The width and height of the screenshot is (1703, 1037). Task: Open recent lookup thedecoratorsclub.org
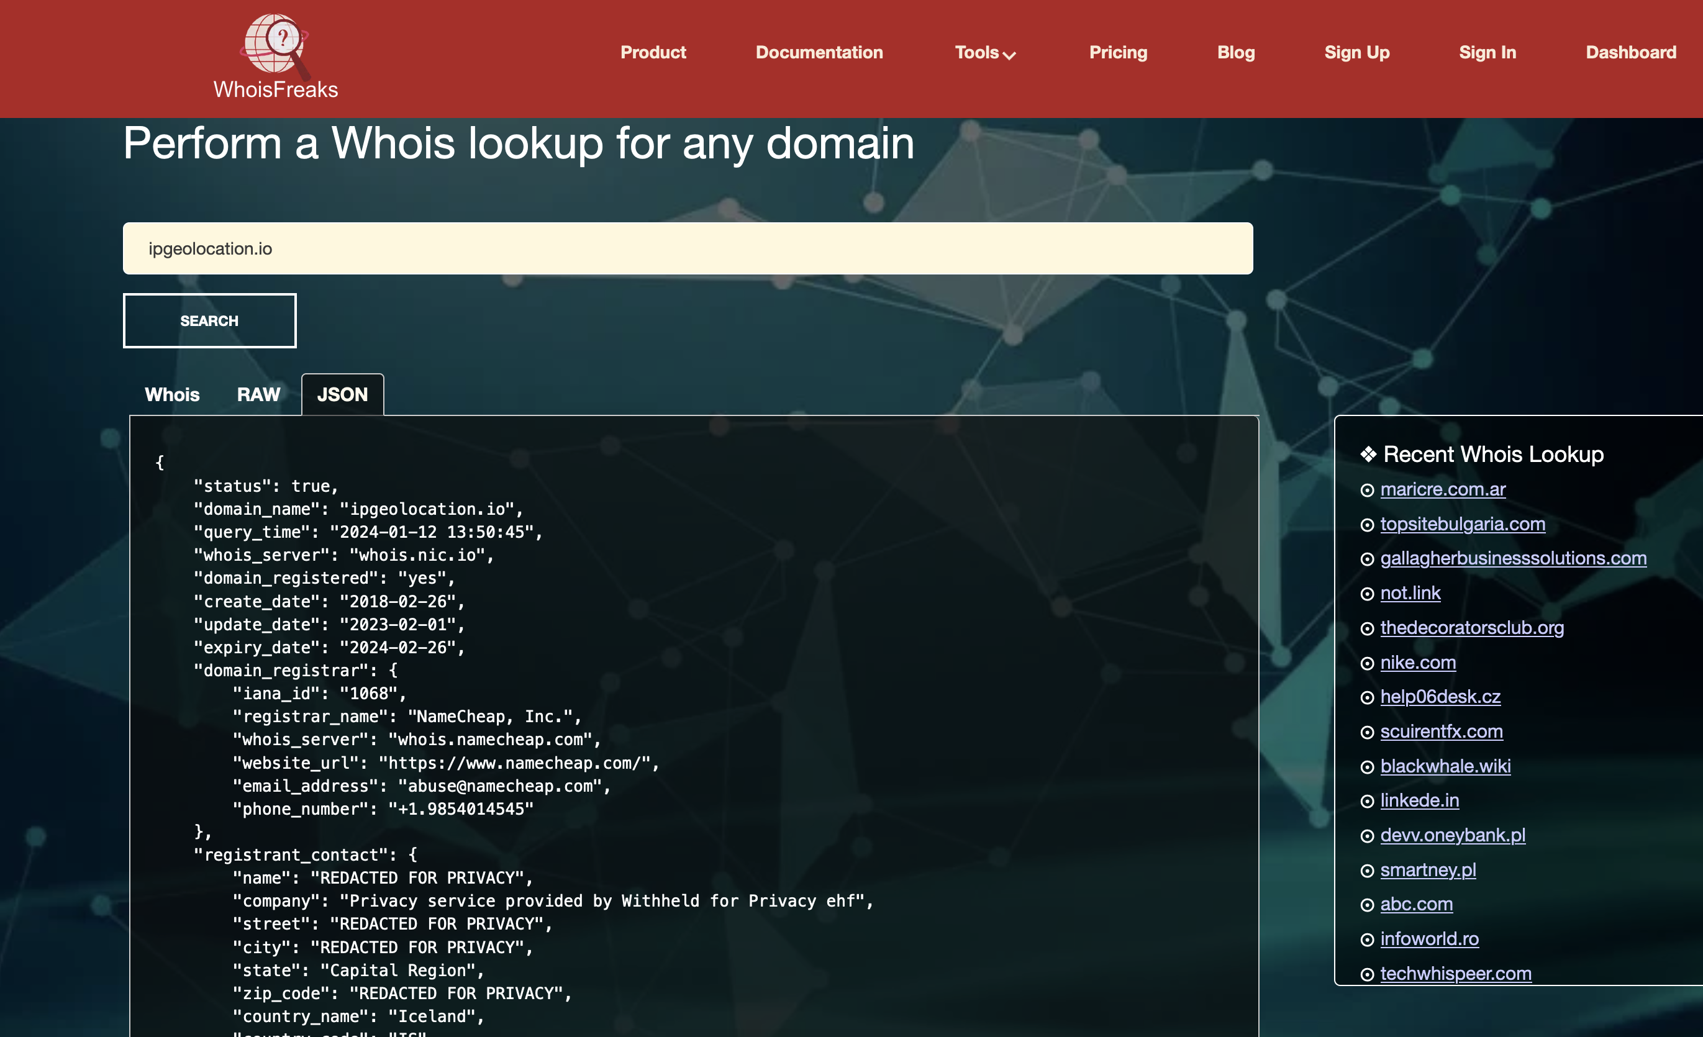(1471, 627)
